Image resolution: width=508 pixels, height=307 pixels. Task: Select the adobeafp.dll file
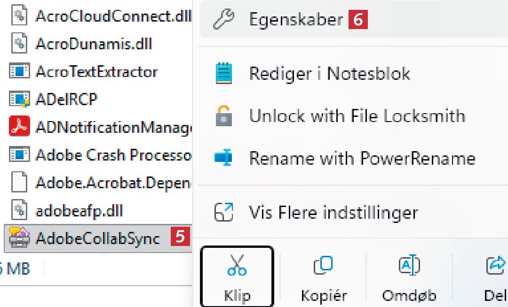click(x=79, y=211)
